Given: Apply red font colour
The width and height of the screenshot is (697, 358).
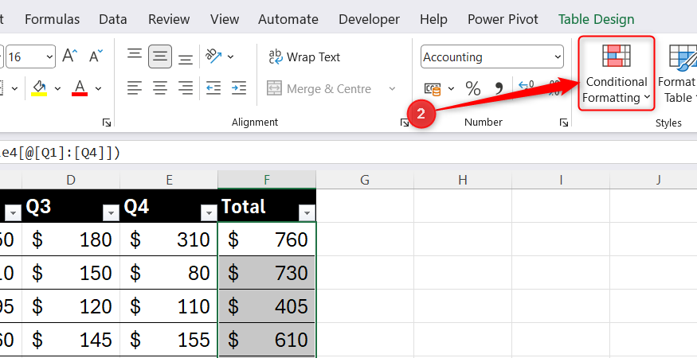Looking at the screenshot, I should point(80,88).
